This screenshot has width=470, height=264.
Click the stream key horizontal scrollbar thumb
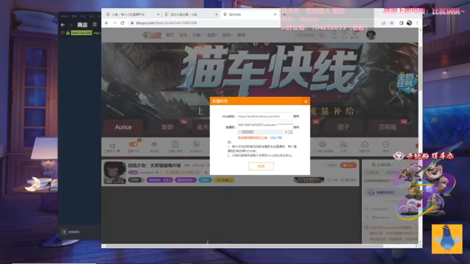[247, 132]
